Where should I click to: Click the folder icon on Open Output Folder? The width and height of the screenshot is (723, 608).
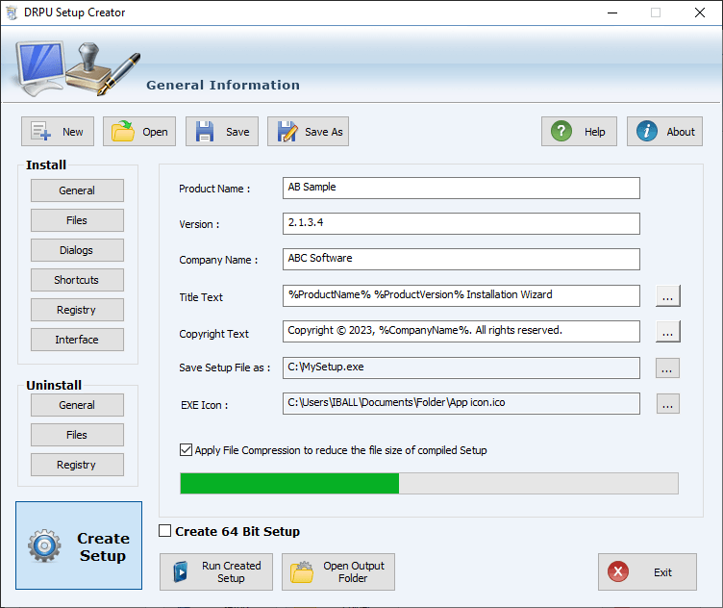tap(302, 572)
